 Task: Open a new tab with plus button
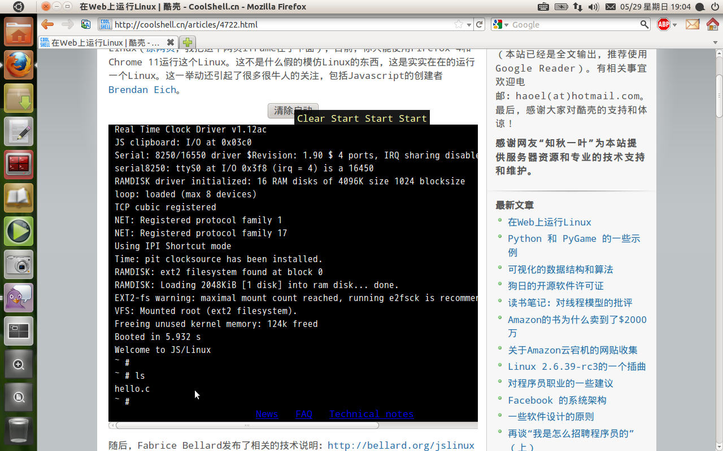pos(188,42)
